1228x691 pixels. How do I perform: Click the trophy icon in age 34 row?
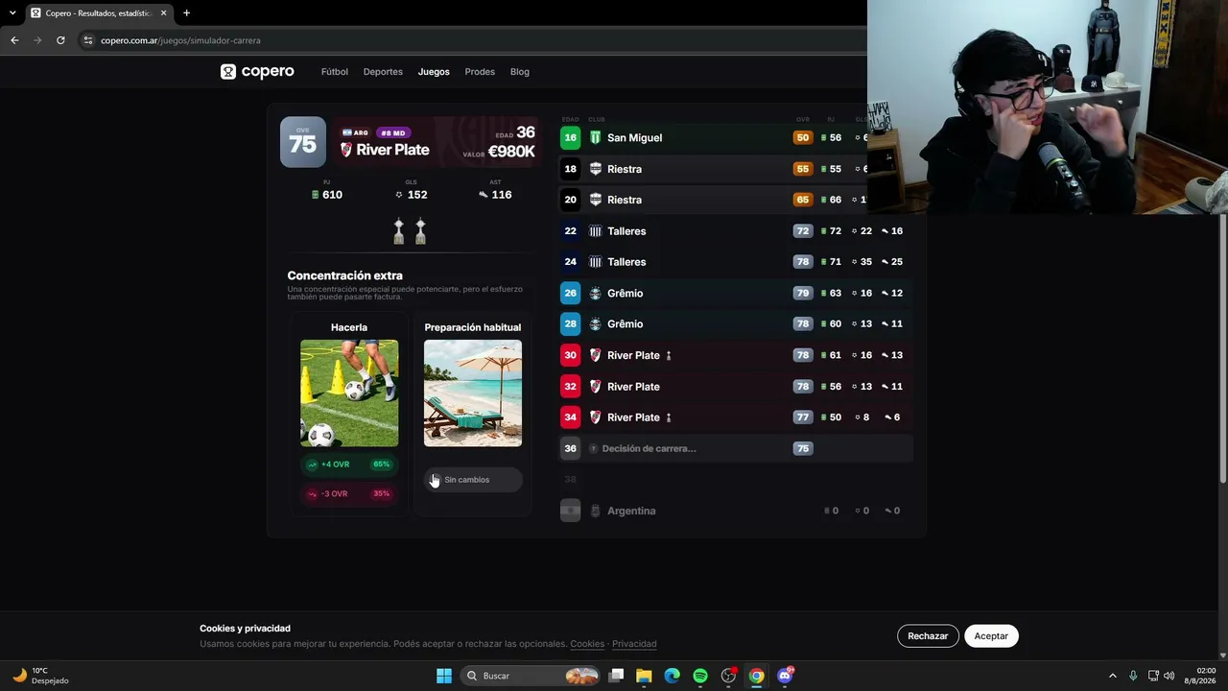pyautogui.click(x=669, y=417)
